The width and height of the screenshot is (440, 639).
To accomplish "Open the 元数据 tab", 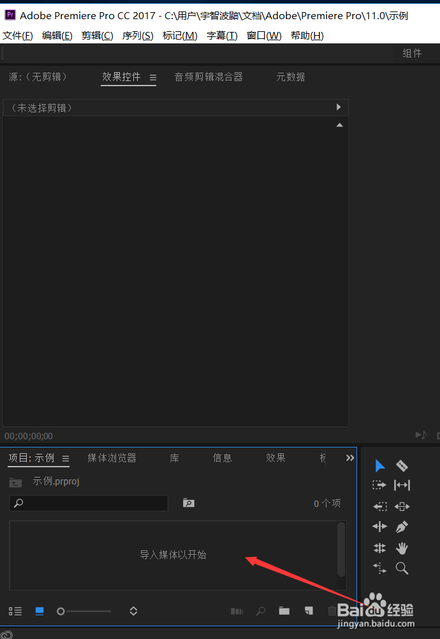I will point(291,77).
